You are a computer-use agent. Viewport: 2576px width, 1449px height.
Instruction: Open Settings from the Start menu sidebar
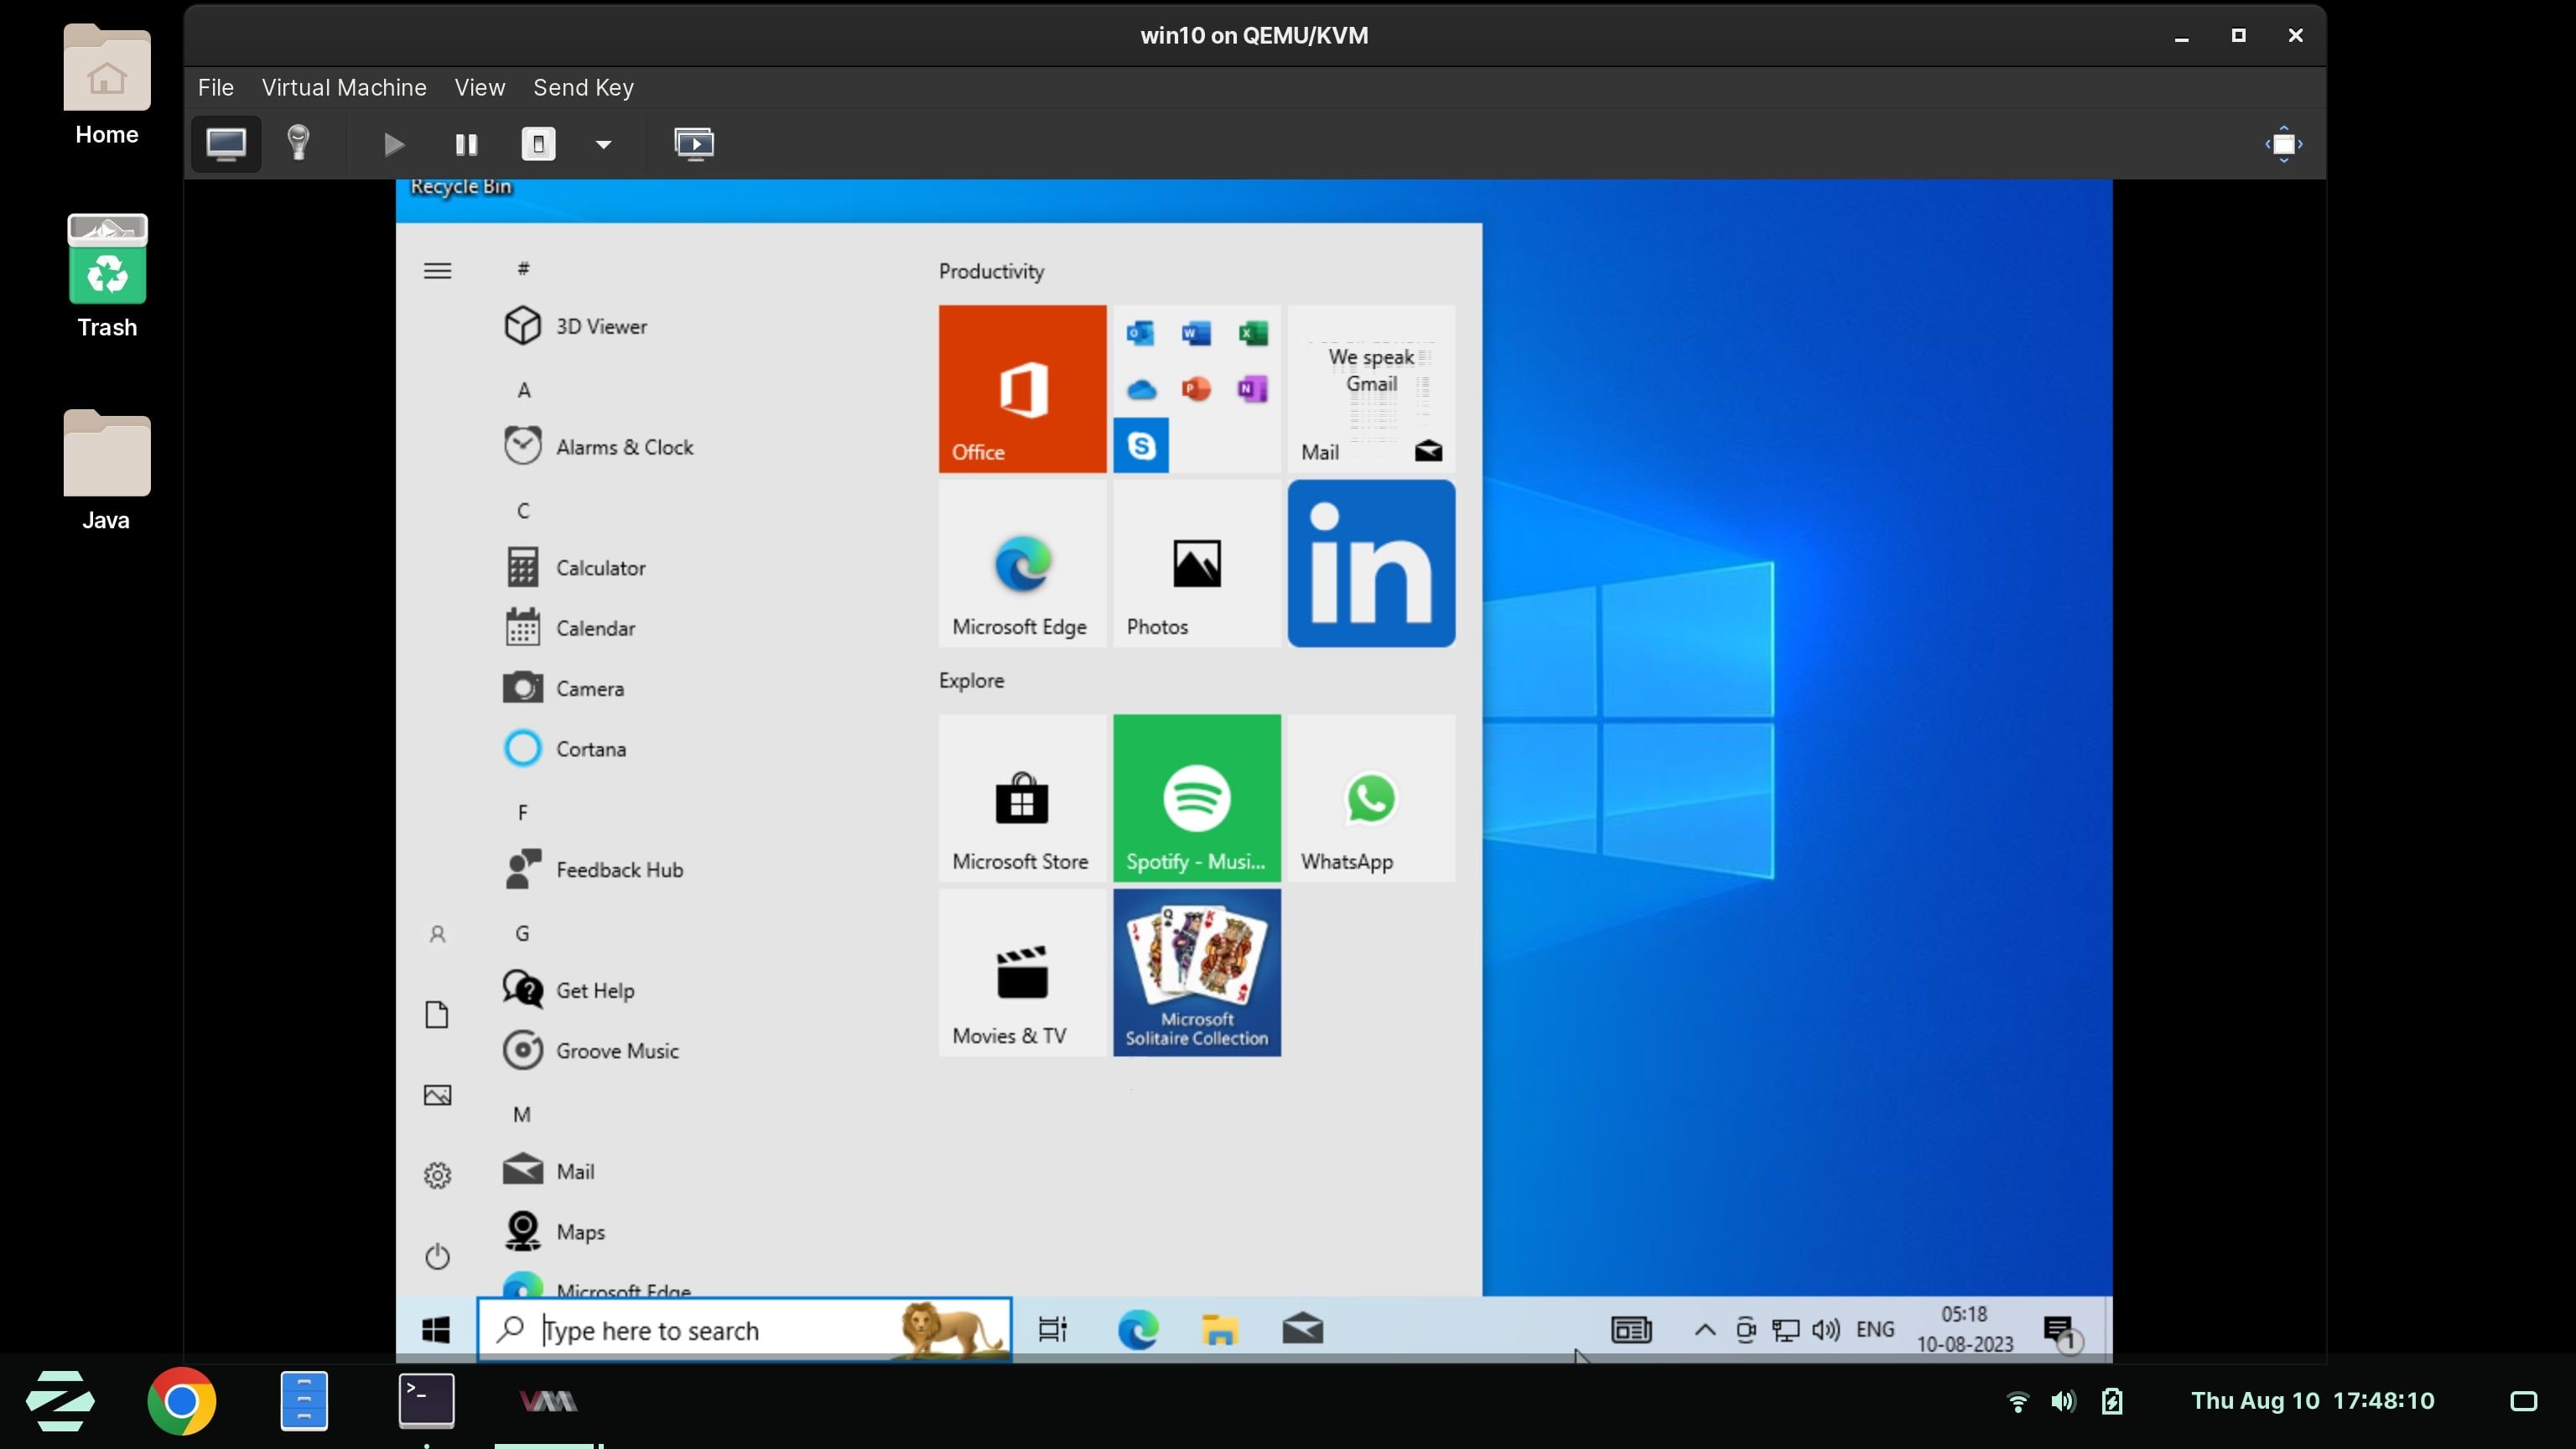437,1176
